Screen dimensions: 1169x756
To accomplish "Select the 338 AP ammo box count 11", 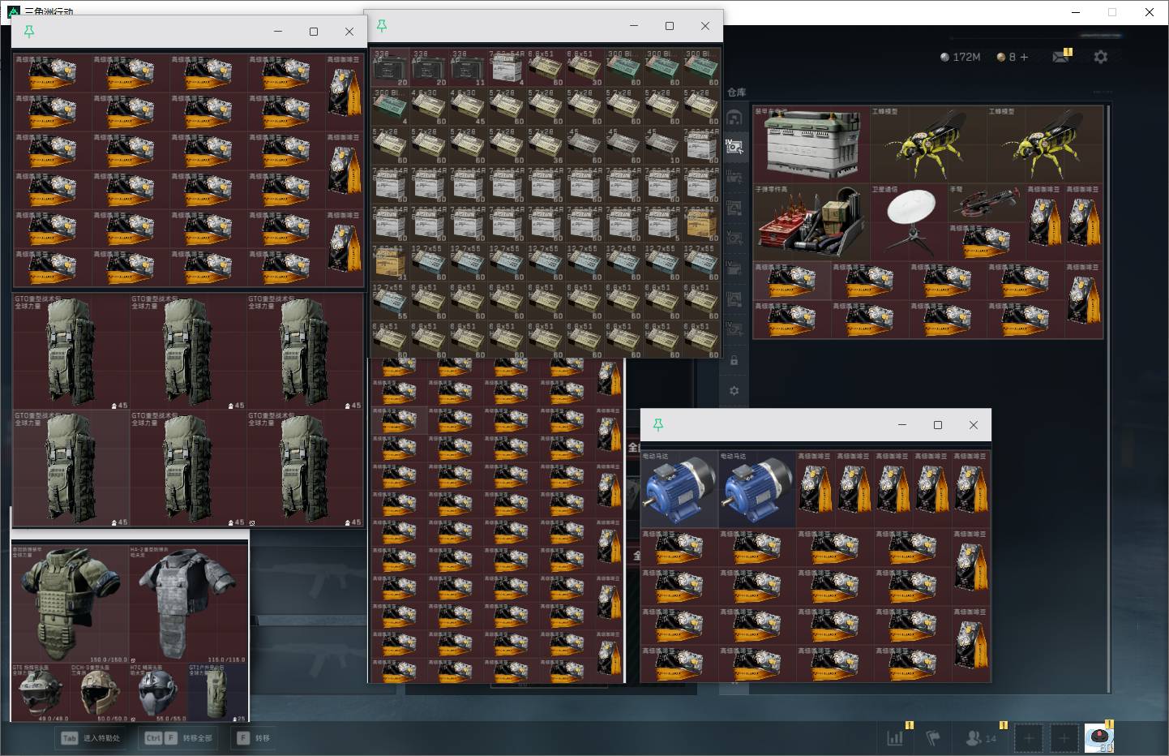I will click(469, 67).
